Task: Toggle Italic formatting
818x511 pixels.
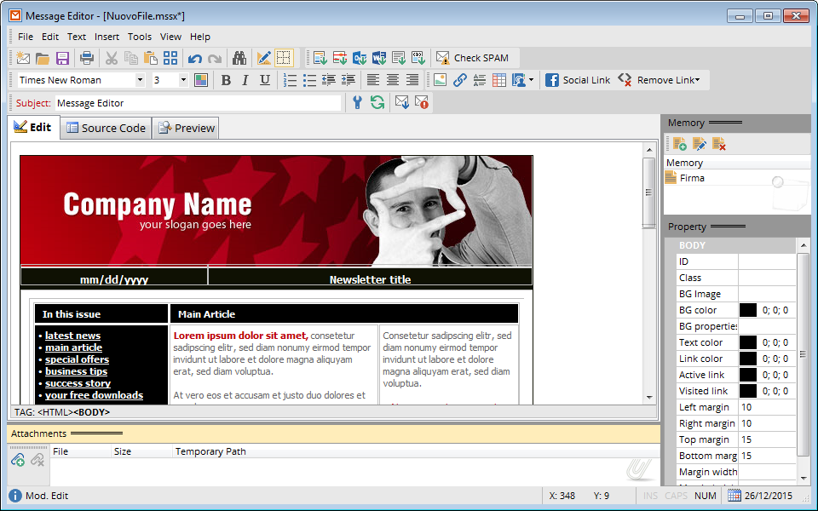Action: coord(245,80)
